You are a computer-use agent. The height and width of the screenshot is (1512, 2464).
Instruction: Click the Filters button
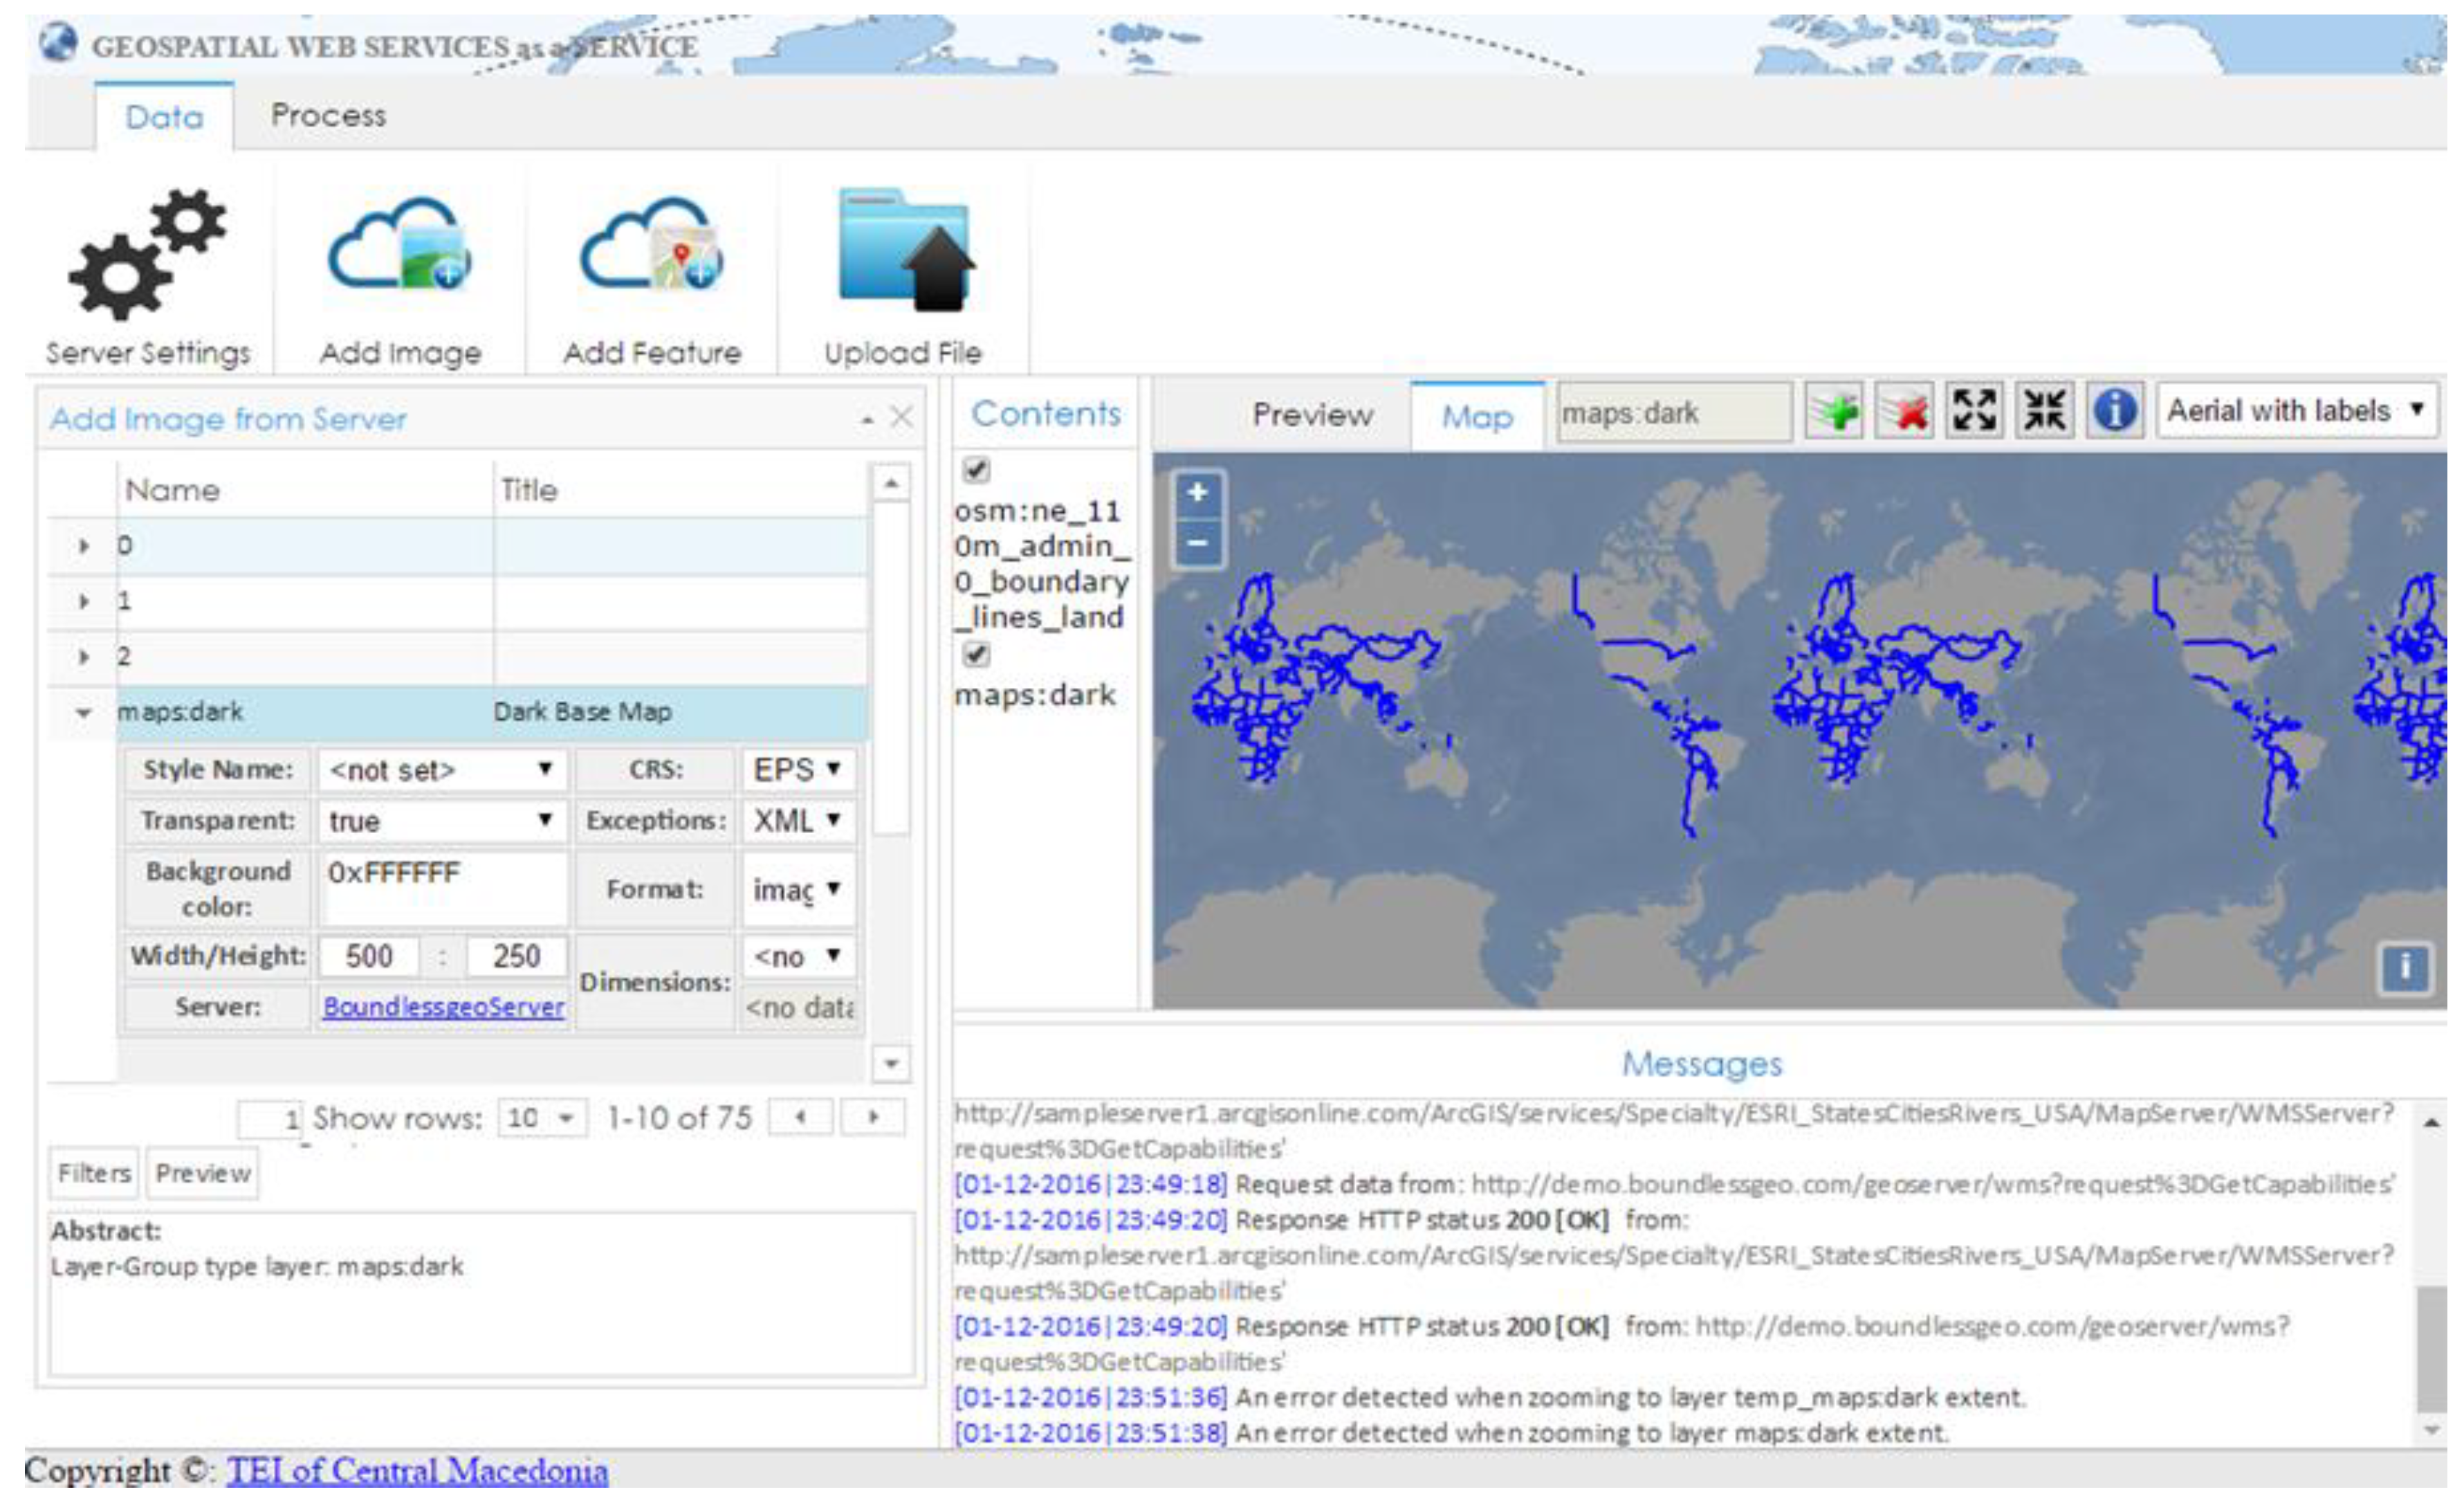[94, 1173]
